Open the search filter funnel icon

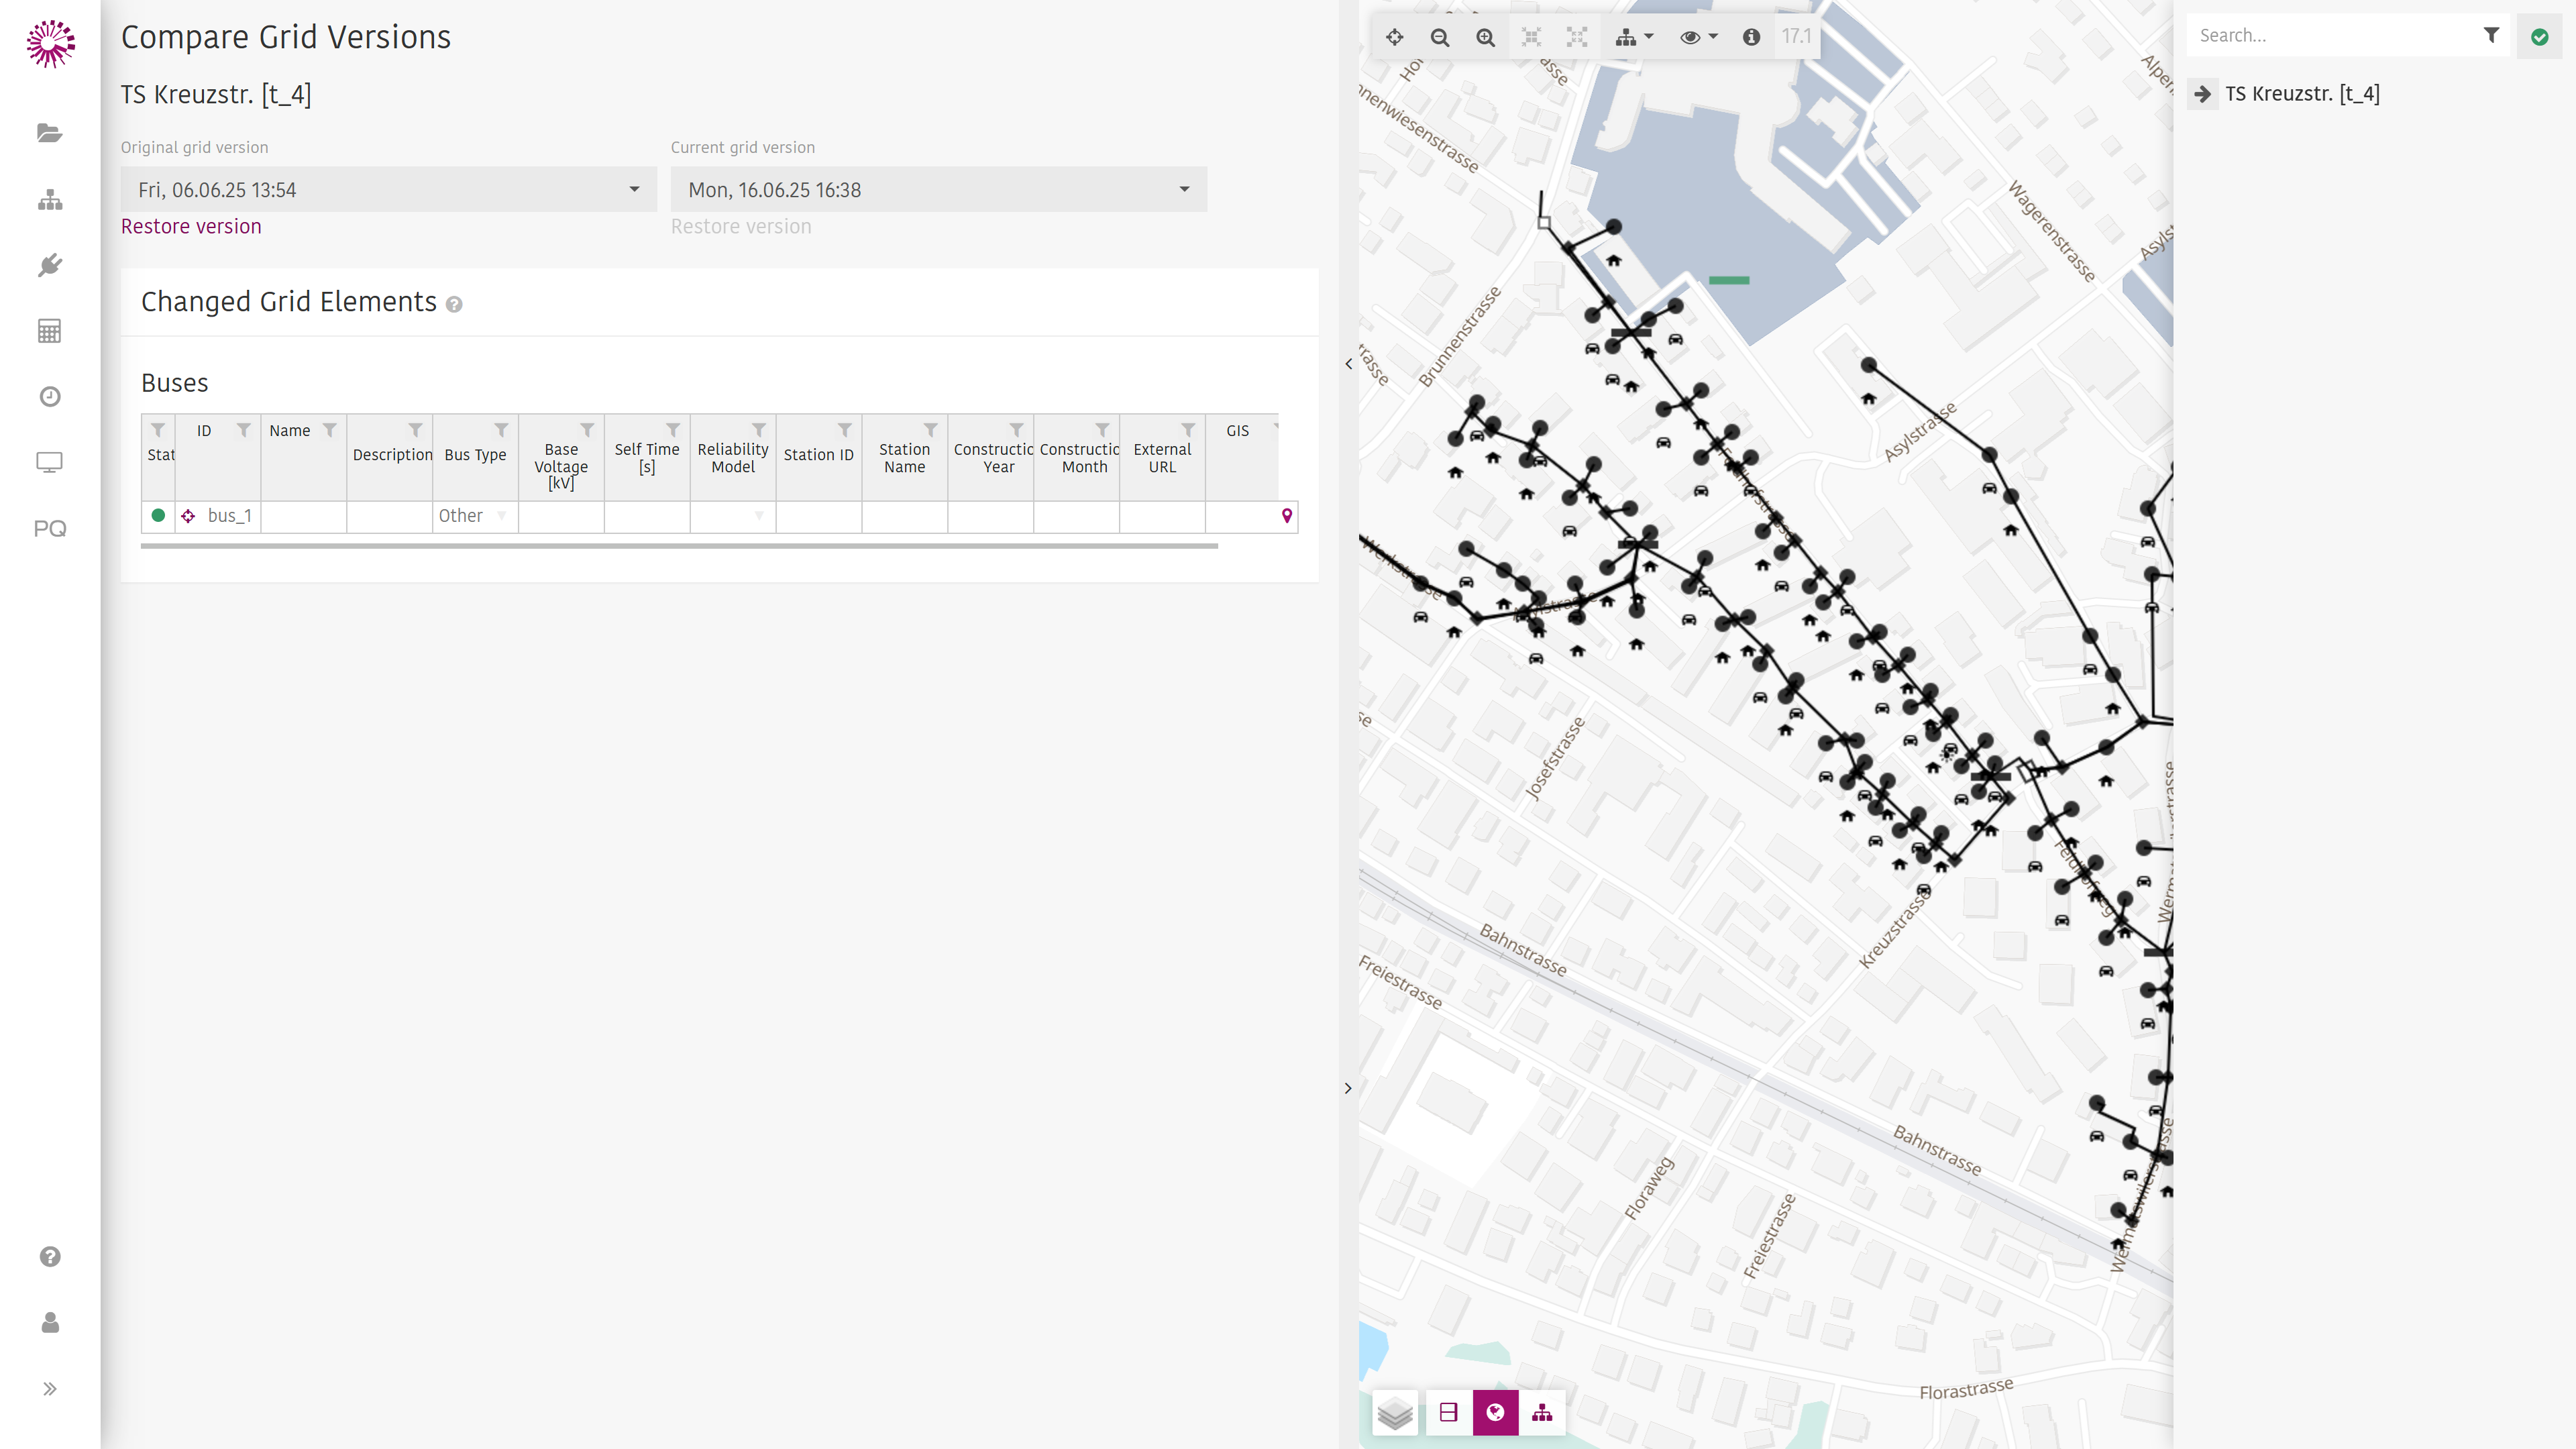(2491, 36)
